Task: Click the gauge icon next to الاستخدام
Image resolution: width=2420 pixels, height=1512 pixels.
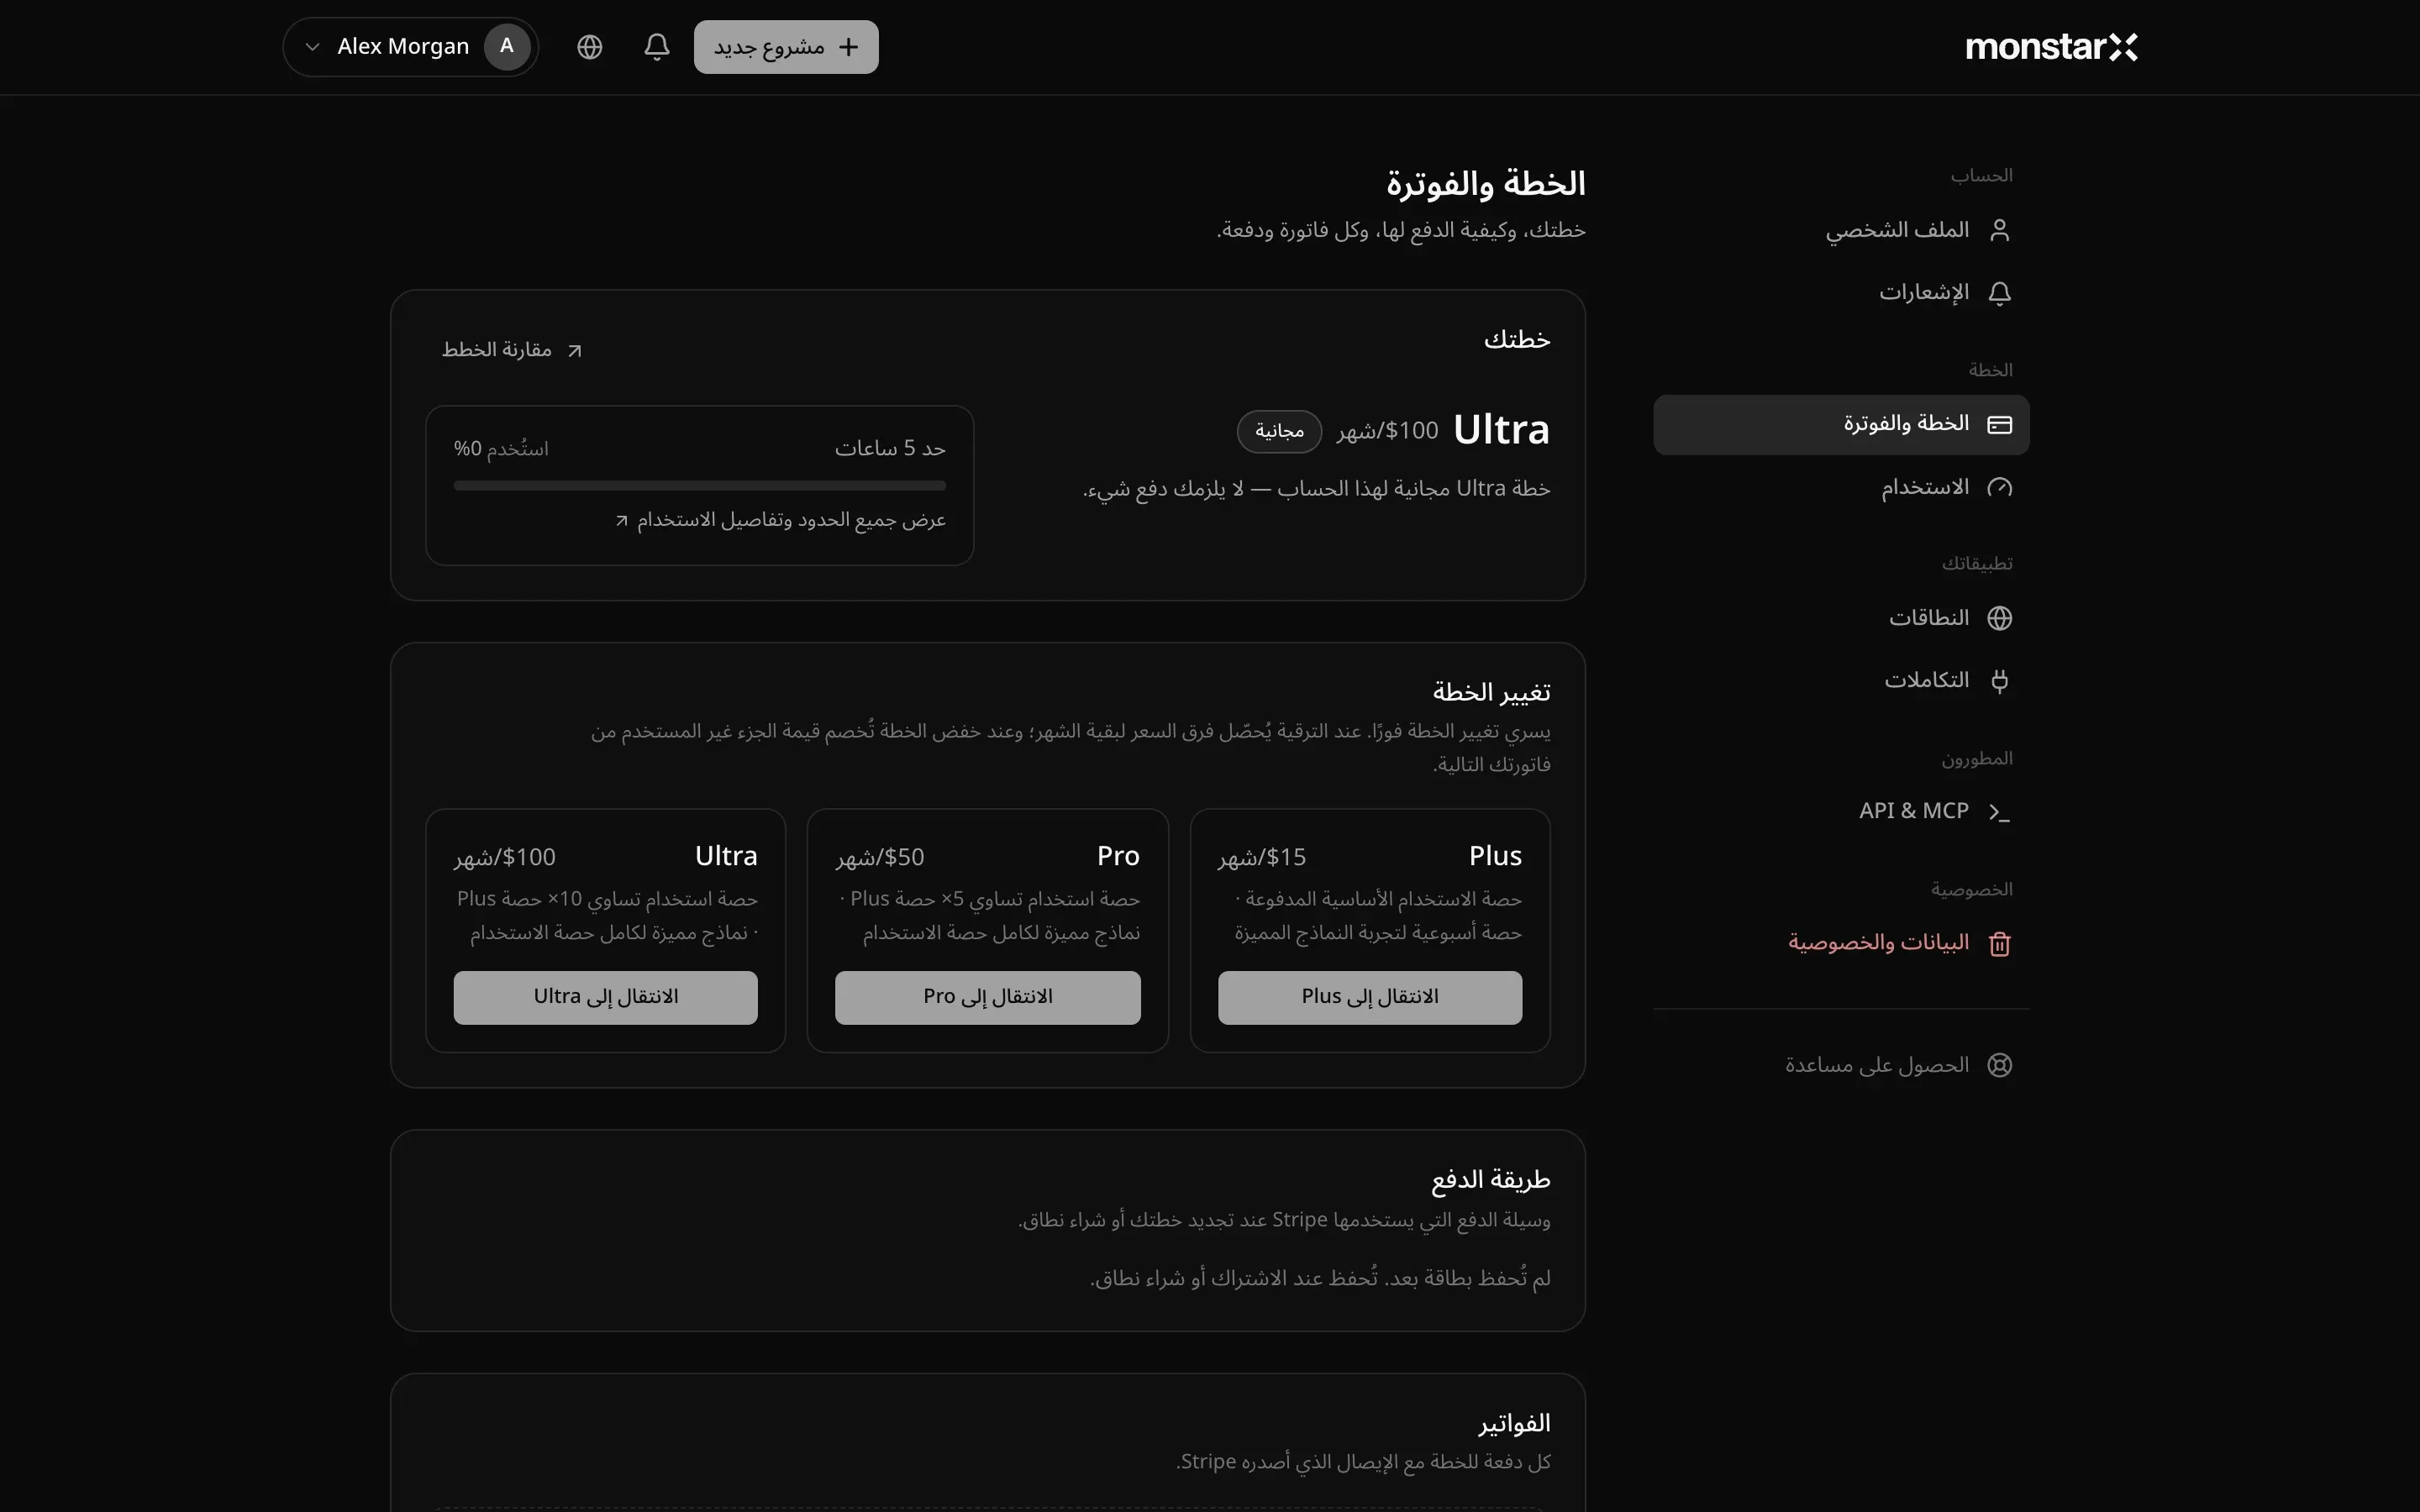Action: click(x=2000, y=487)
